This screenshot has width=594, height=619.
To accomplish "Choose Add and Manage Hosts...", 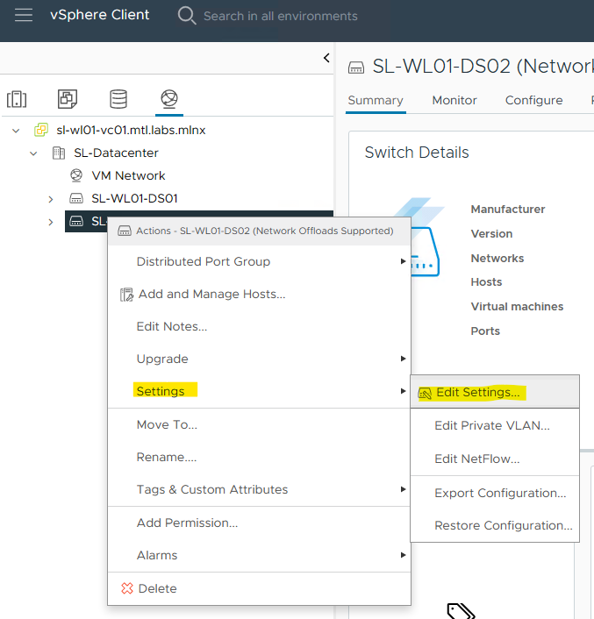I will (x=259, y=294).
